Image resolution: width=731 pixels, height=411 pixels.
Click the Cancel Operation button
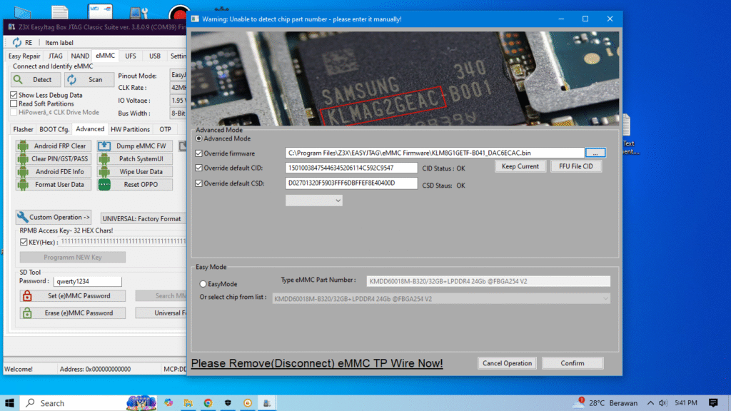(508, 363)
